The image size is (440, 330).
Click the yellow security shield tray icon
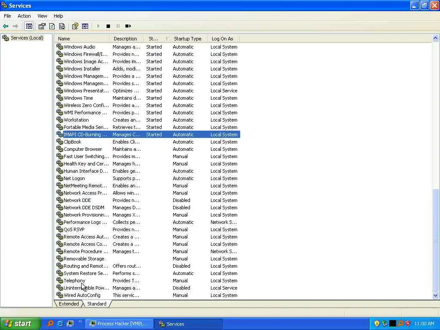377,324
